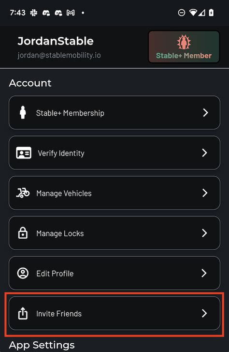The image size is (229, 352).
Task: Tap the Edit Profile avatar icon
Action: pyautogui.click(x=23, y=273)
